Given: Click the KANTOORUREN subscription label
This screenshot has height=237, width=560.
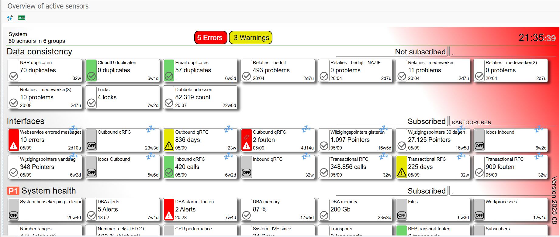Looking at the screenshot, I should 471,122.
